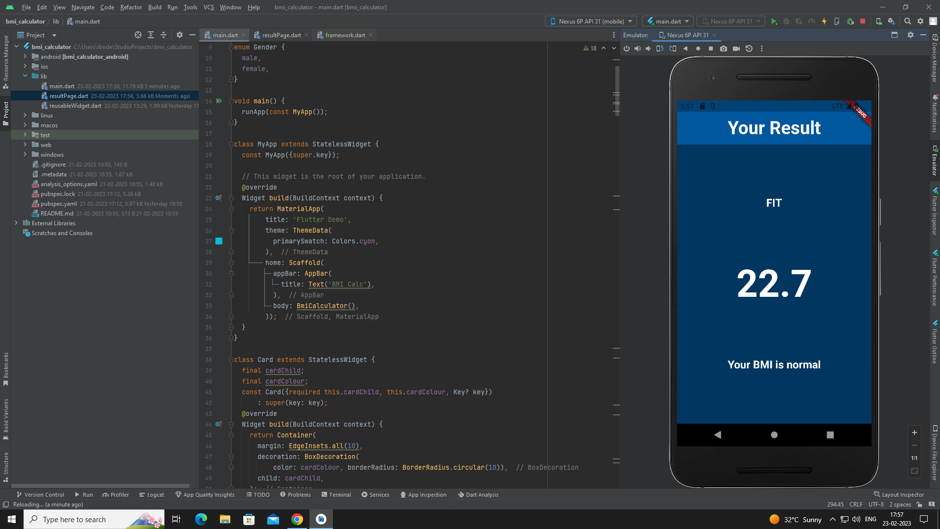
Task: Tap phone's home circle navigation button
Action: pyautogui.click(x=774, y=435)
